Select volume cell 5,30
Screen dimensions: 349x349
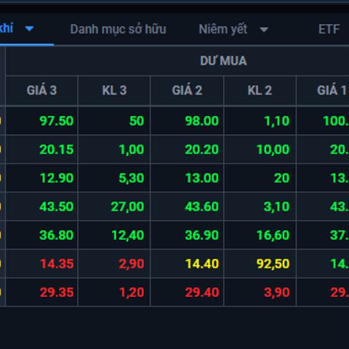tap(115, 178)
